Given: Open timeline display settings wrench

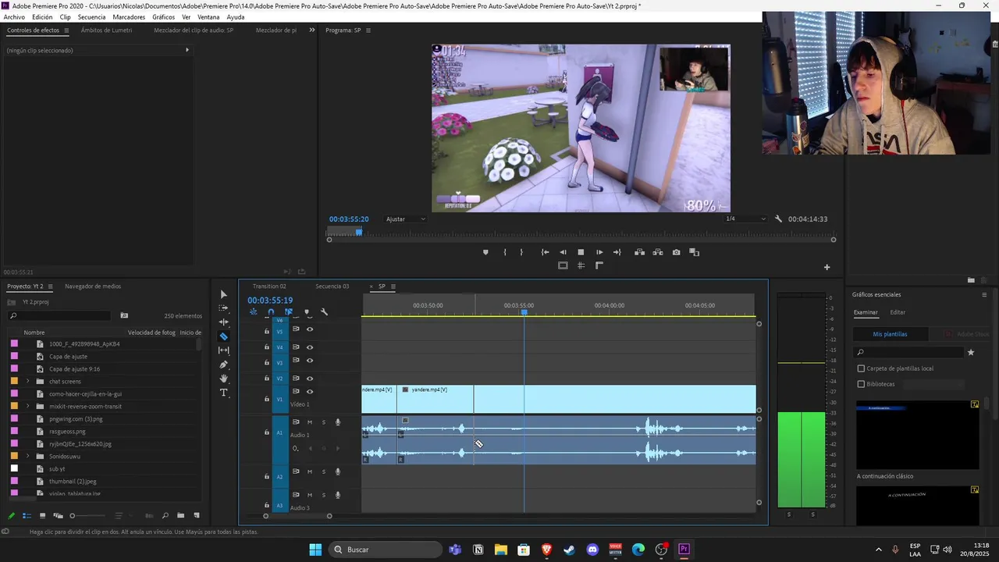Looking at the screenshot, I should point(325,312).
